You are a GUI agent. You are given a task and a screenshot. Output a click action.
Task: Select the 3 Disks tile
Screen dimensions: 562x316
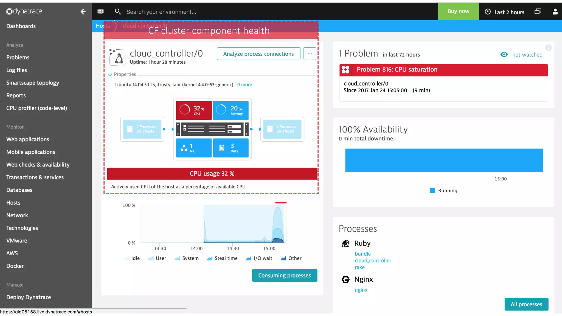pos(231,148)
